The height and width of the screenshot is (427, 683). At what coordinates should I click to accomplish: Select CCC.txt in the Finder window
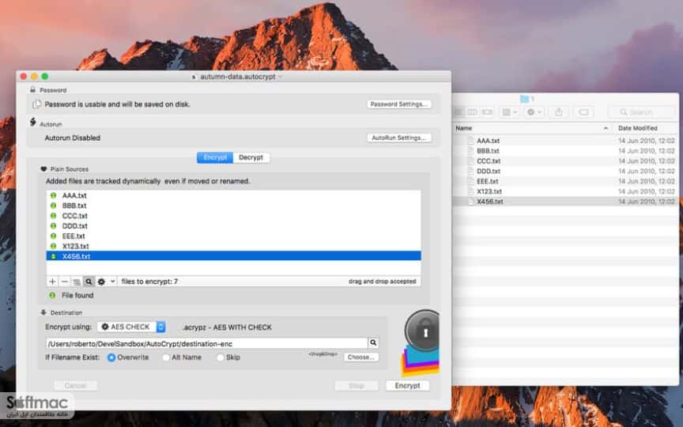[565, 161]
